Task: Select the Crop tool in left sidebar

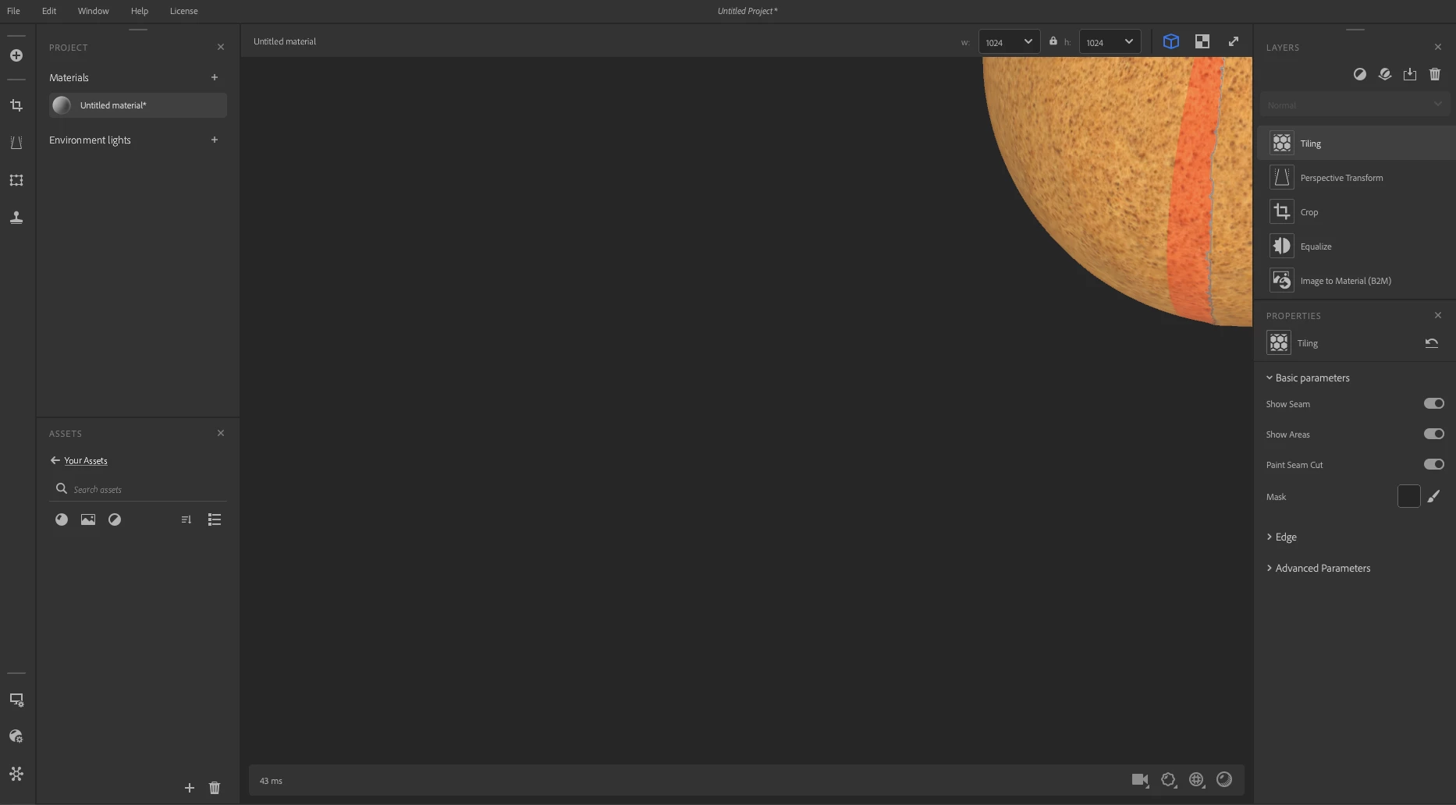Action: pos(16,105)
